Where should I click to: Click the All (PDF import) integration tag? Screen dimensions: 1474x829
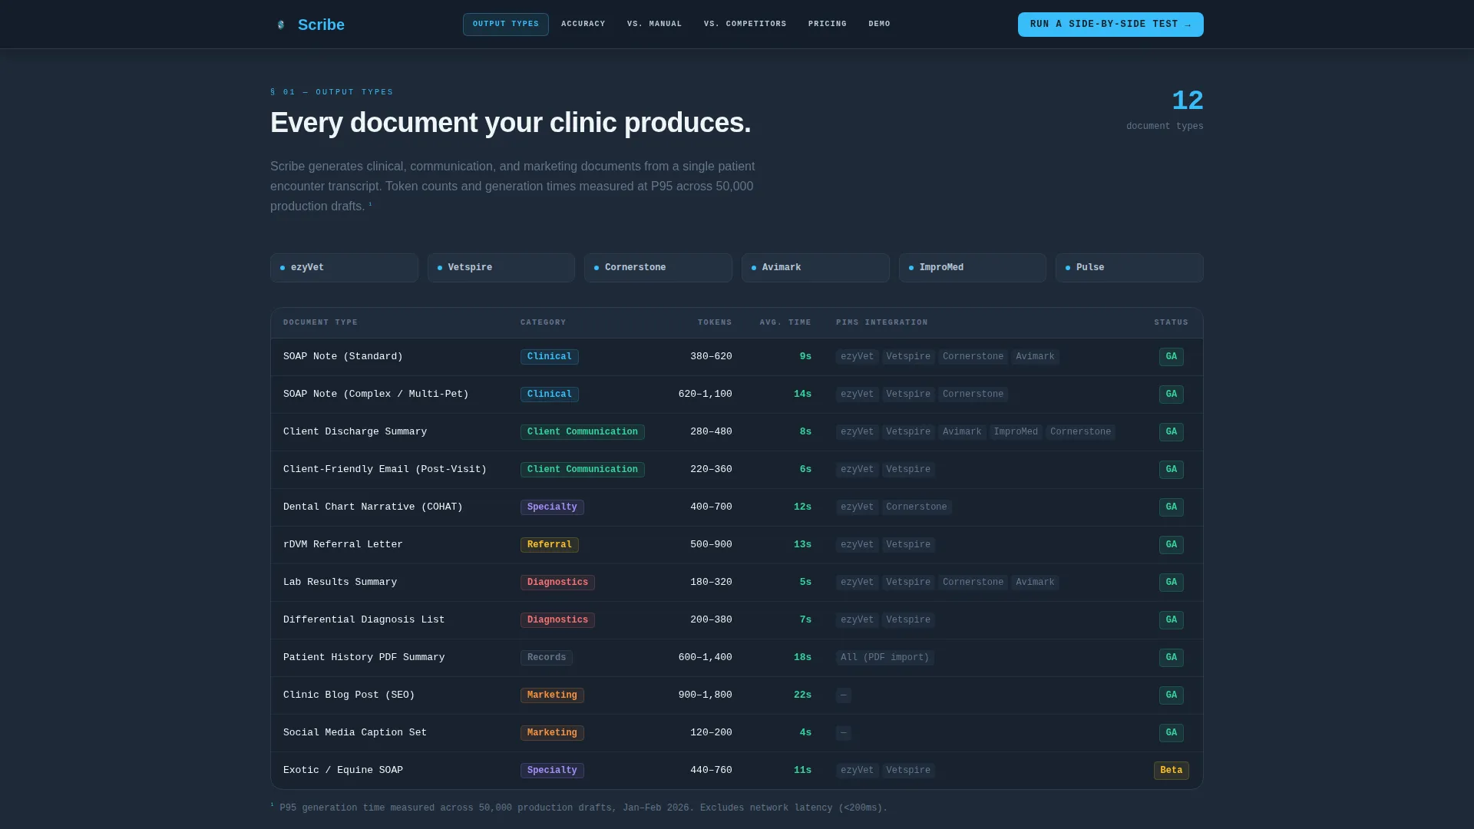coord(885,658)
